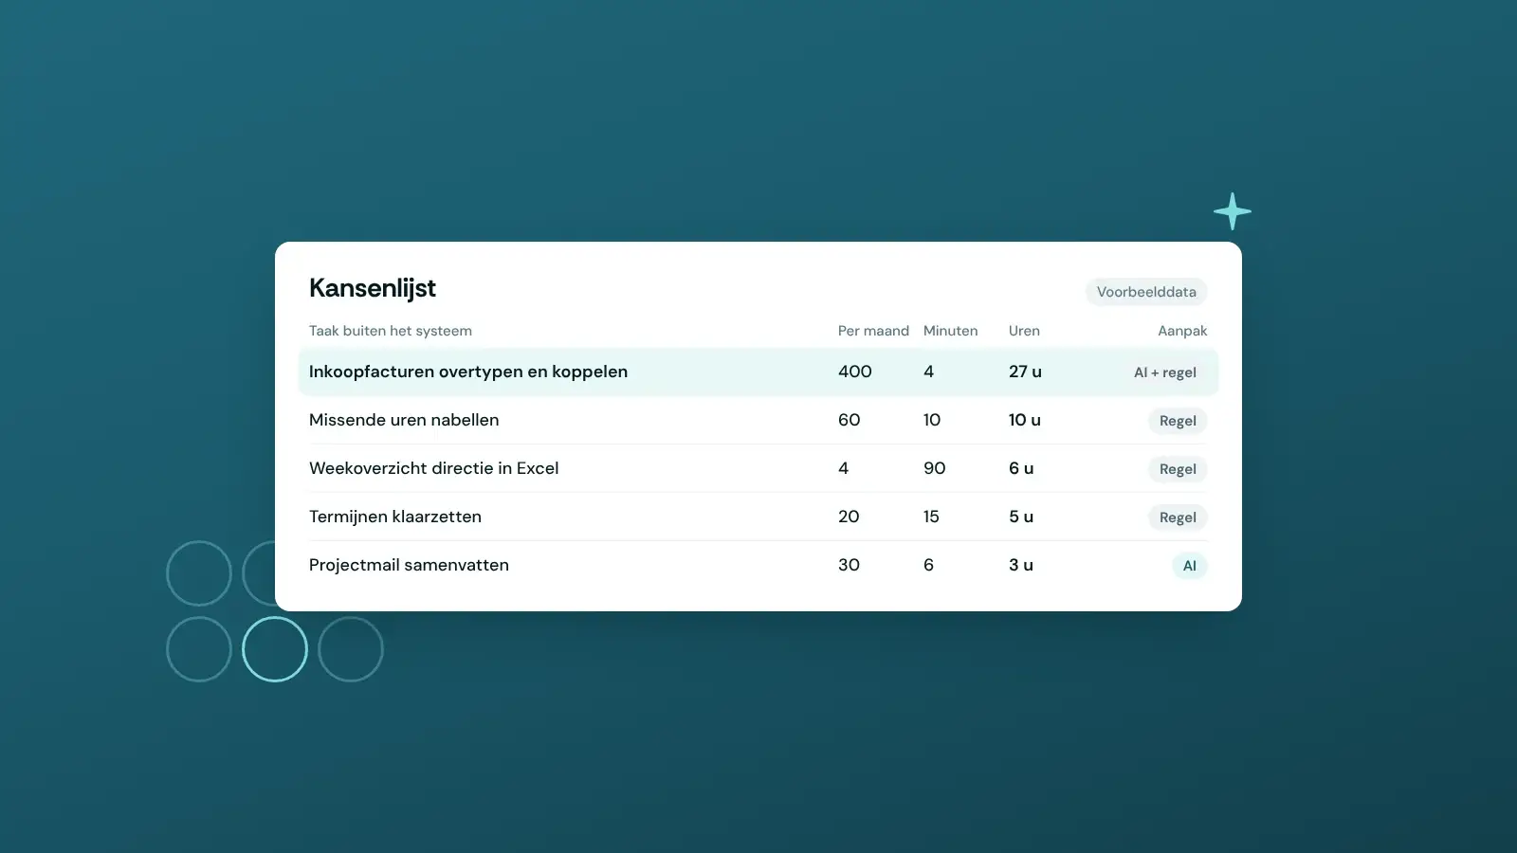This screenshot has height=853, width=1517.
Task: Click the Regel tag for Missende uren nabellen
Action: [1178, 421]
